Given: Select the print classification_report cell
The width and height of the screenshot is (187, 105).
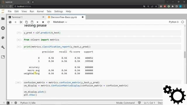Looking at the screenshot, I should click(x=102, y=47).
